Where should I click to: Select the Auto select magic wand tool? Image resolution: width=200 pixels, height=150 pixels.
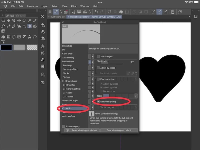click(29, 20)
